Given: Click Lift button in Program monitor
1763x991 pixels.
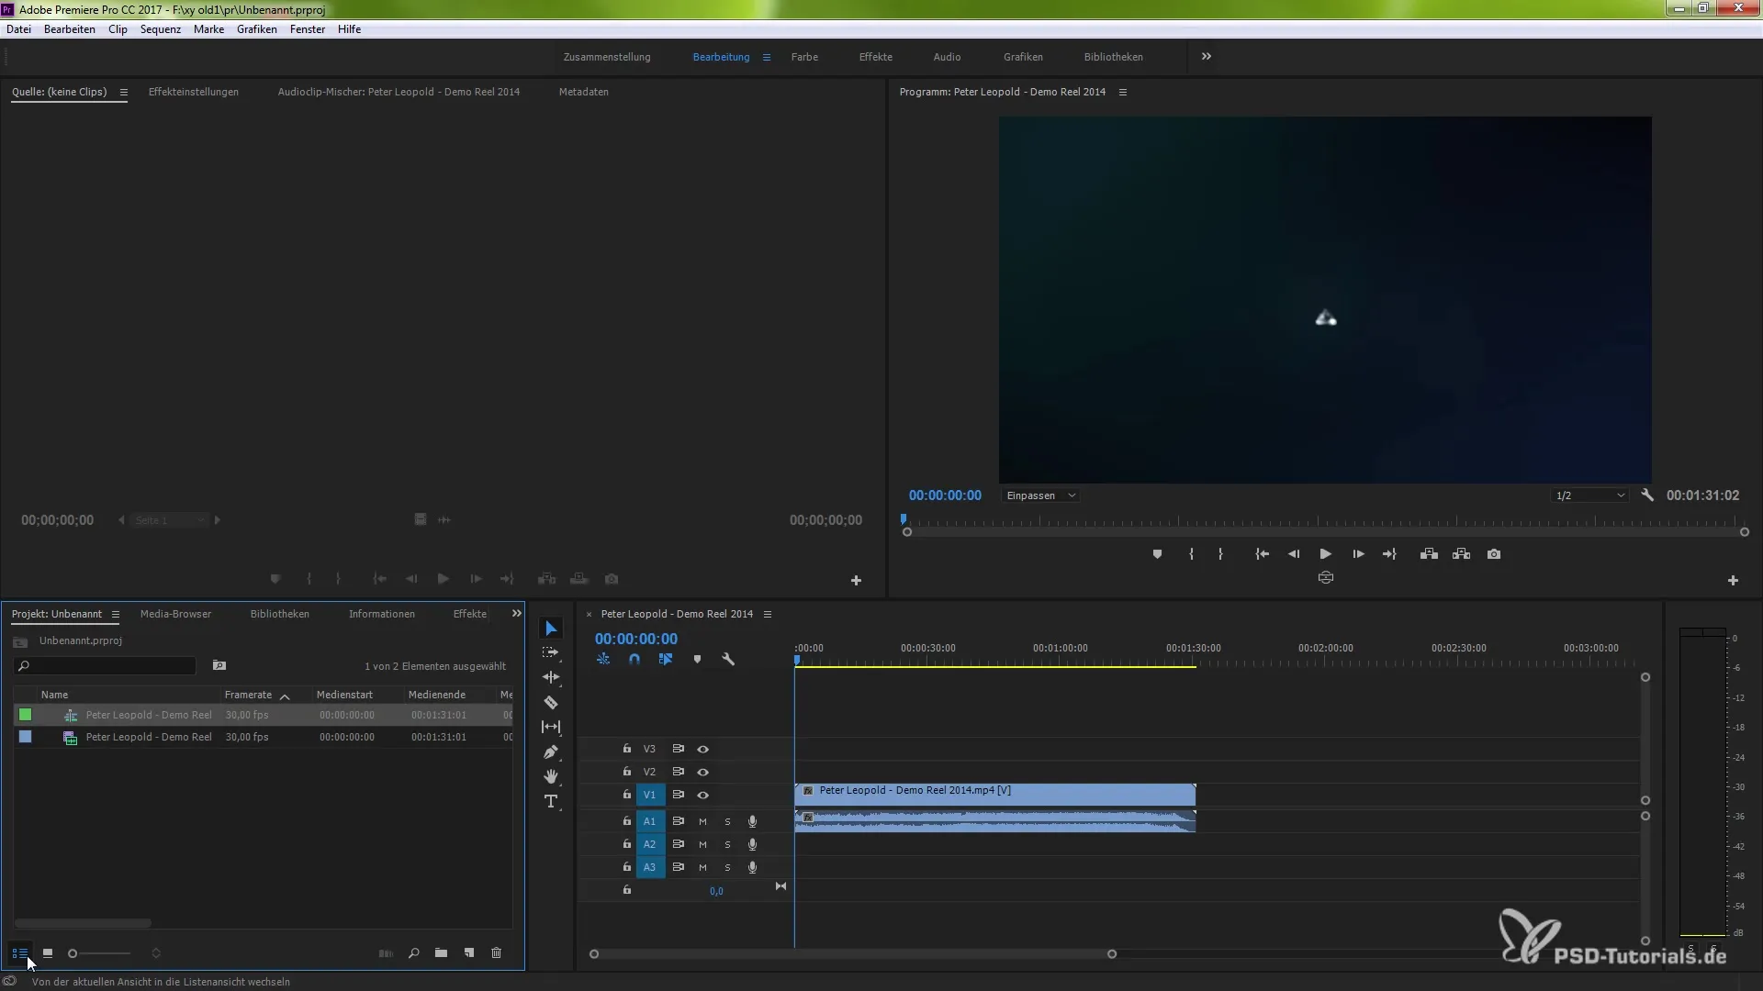Looking at the screenshot, I should click(x=1429, y=554).
